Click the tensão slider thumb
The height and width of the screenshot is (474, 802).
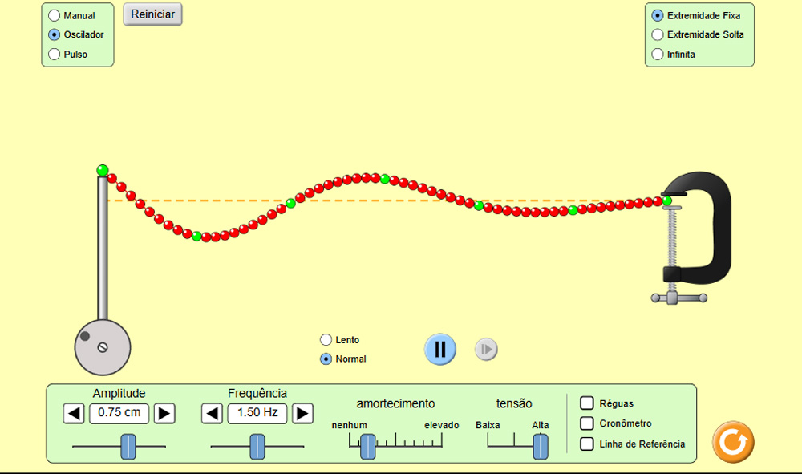(541, 447)
